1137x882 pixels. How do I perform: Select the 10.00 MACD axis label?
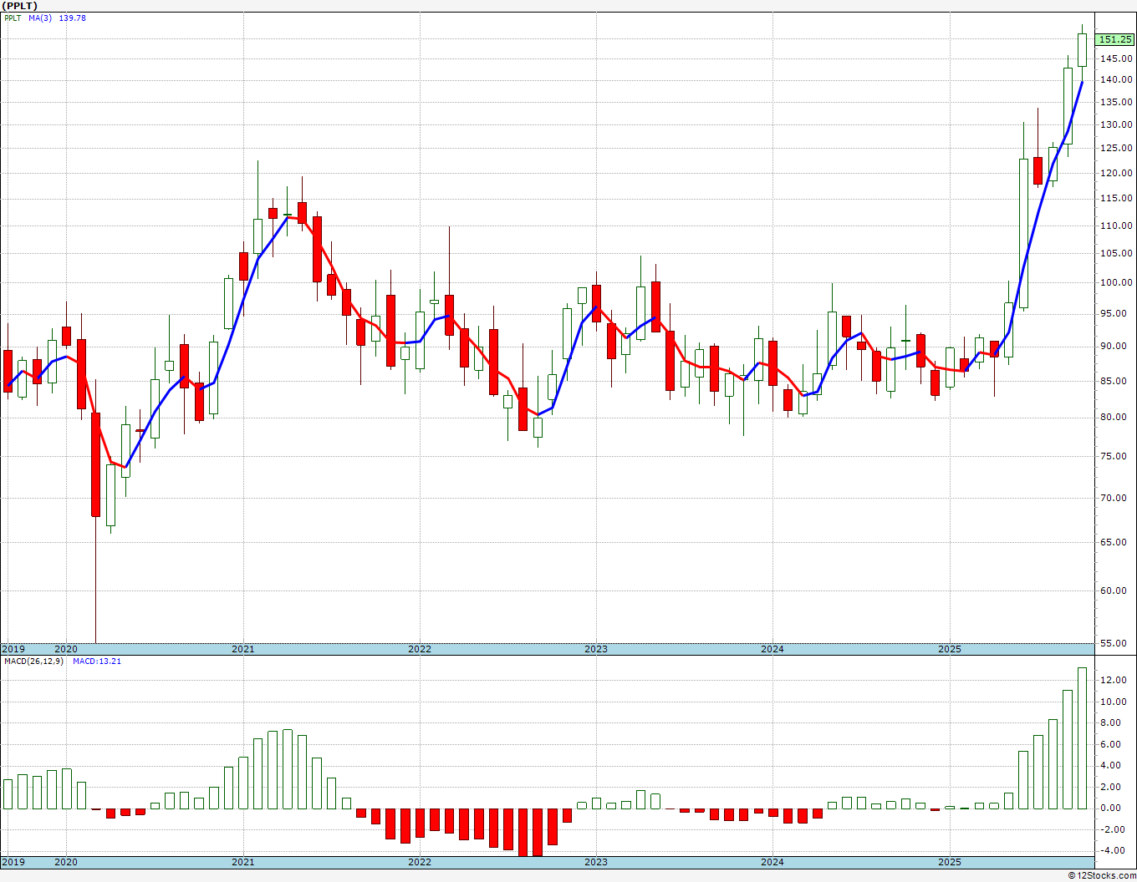pos(1114,702)
